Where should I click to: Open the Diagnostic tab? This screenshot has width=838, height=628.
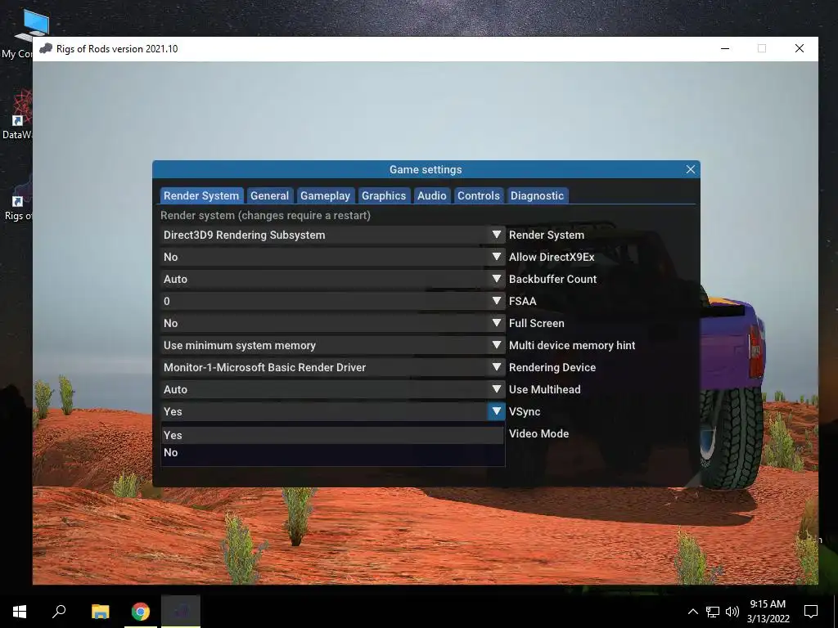pyautogui.click(x=537, y=195)
